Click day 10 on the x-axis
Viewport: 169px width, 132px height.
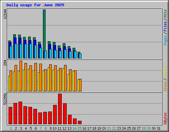[54, 128]
